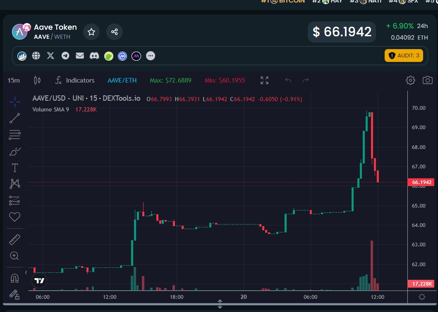Open the time axis settings gear
Screen dimensions: 438x312
[x=422, y=297]
